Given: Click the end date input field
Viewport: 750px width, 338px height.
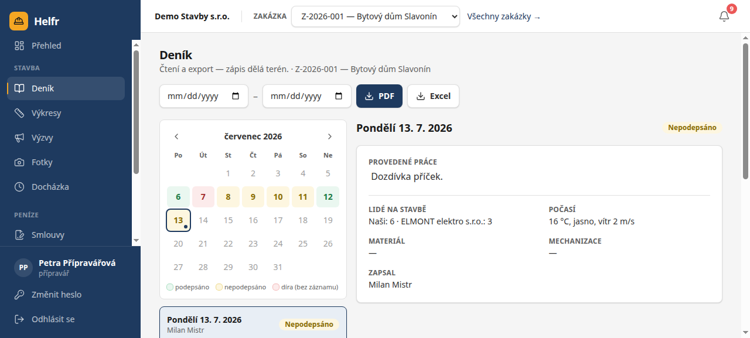Looking at the screenshot, I should tap(307, 96).
